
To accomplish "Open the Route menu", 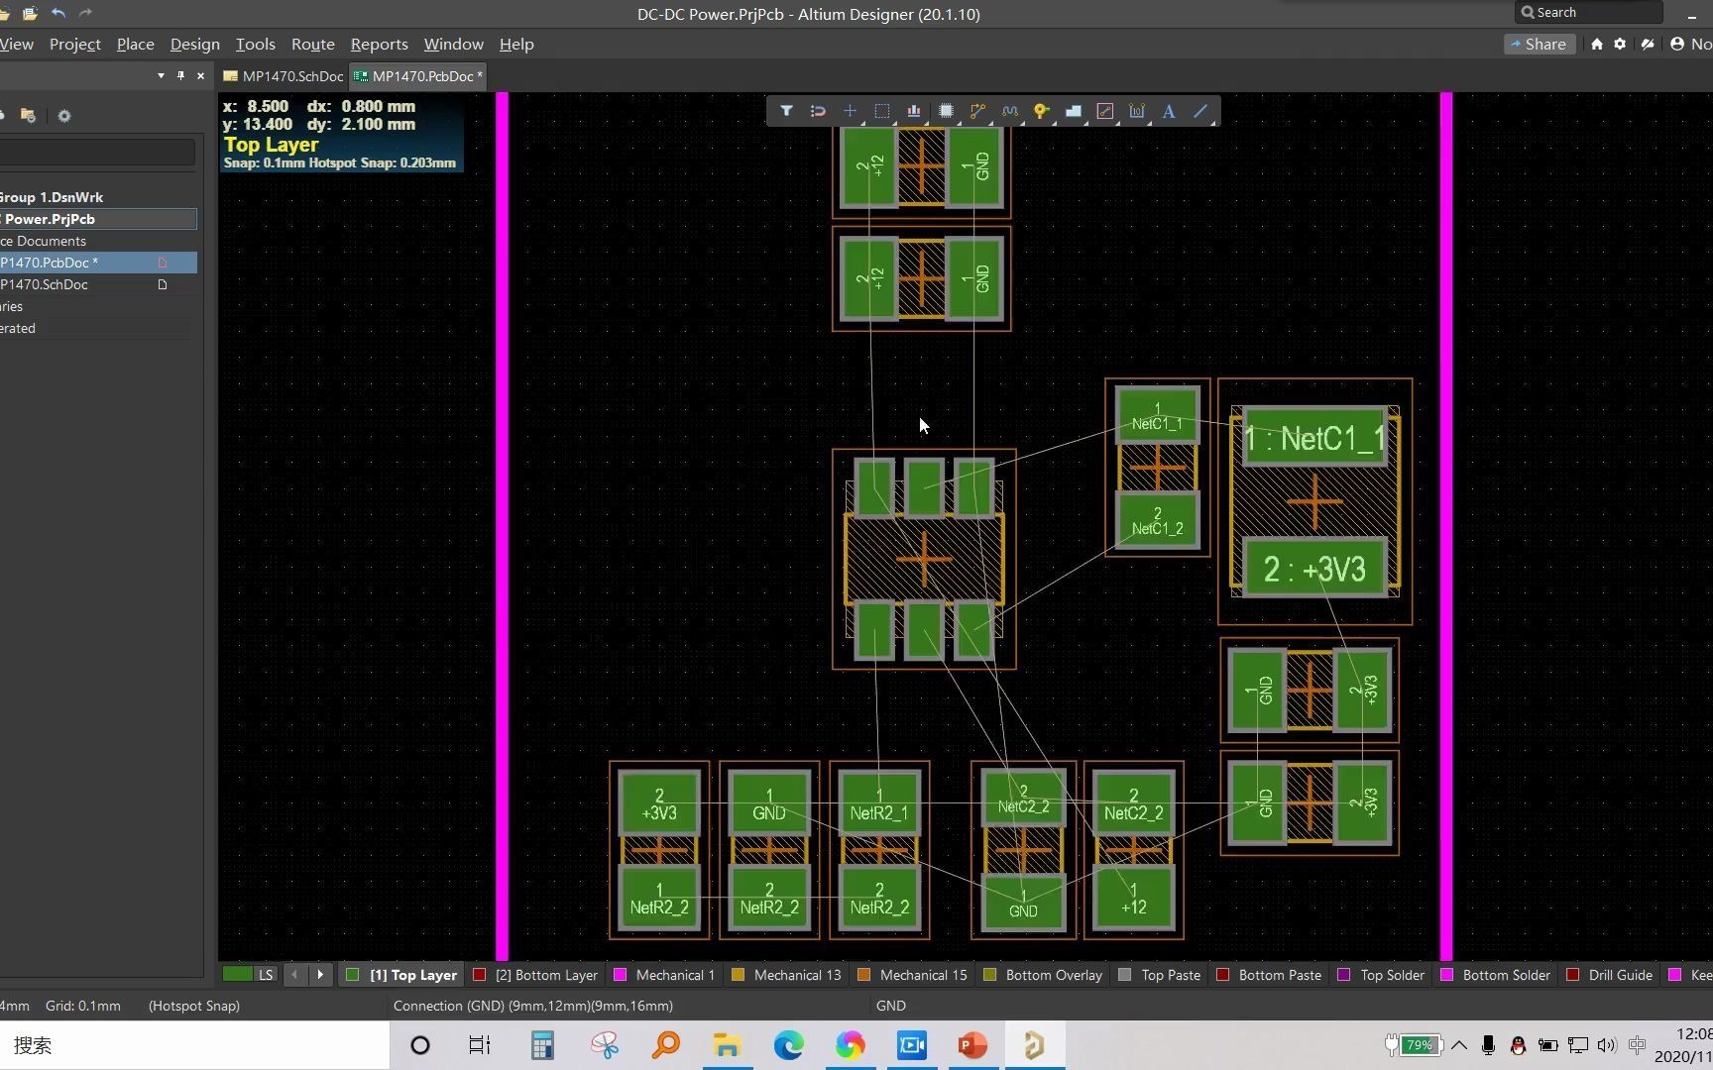I will pyautogui.click(x=312, y=44).
